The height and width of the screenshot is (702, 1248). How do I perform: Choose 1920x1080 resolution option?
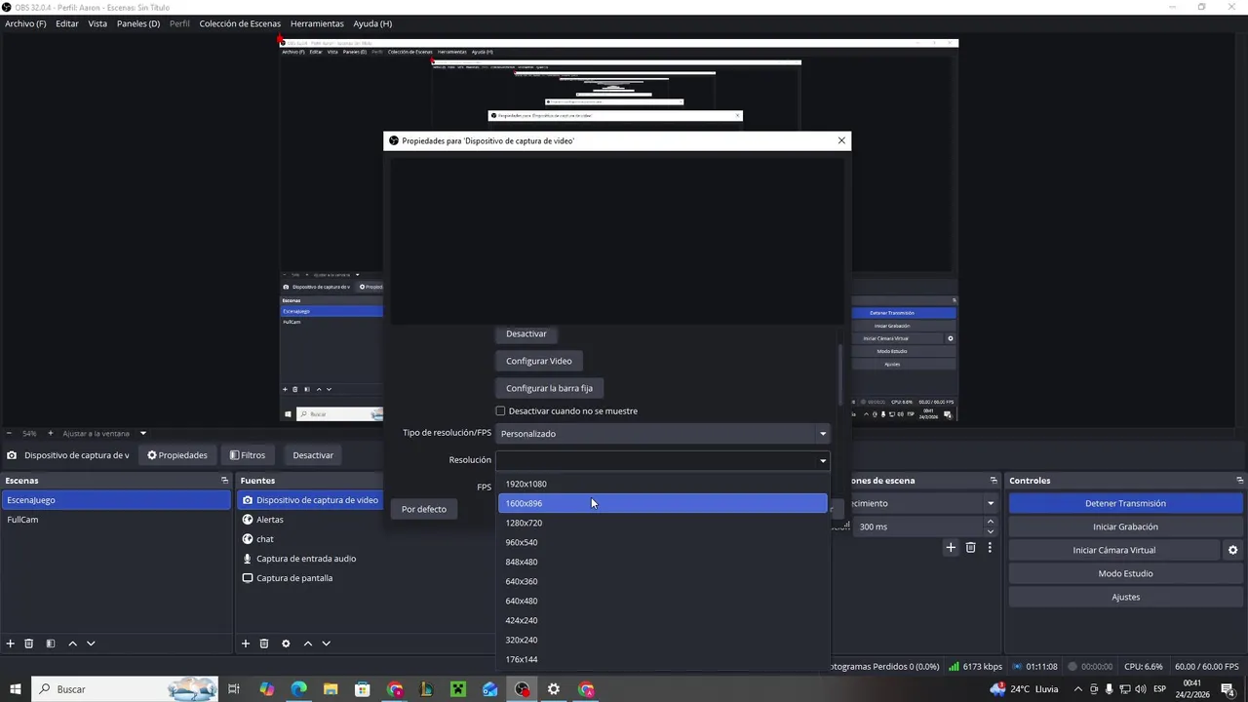click(x=663, y=484)
